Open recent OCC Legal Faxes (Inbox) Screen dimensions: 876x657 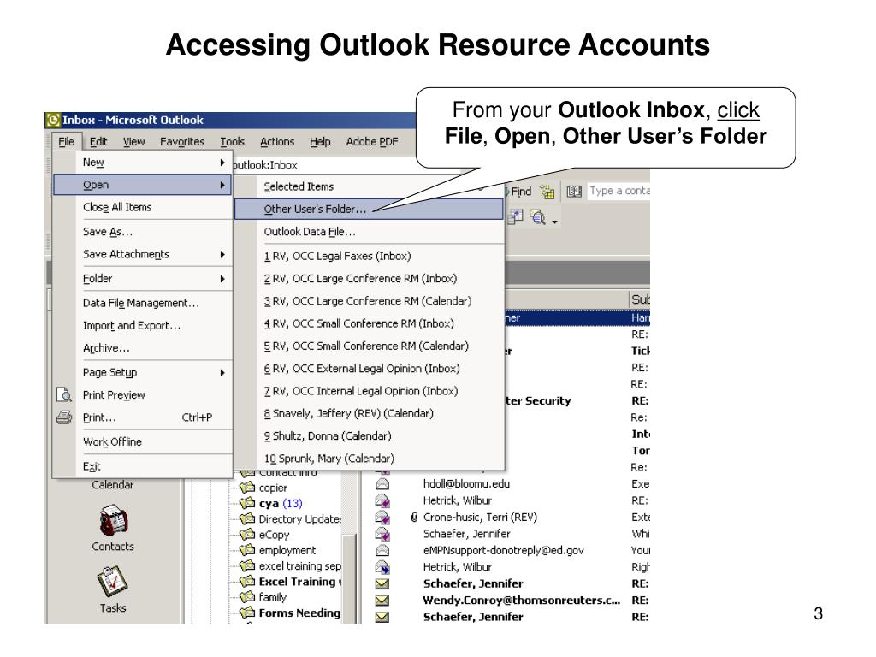pos(369,256)
